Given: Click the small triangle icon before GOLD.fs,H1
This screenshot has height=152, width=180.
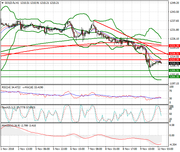Looking at the screenshot, I should click(x=2, y=3).
